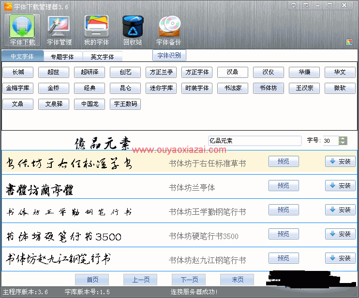
Task: Select the 书体坊 font category
Action: pyautogui.click(x=269, y=88)
